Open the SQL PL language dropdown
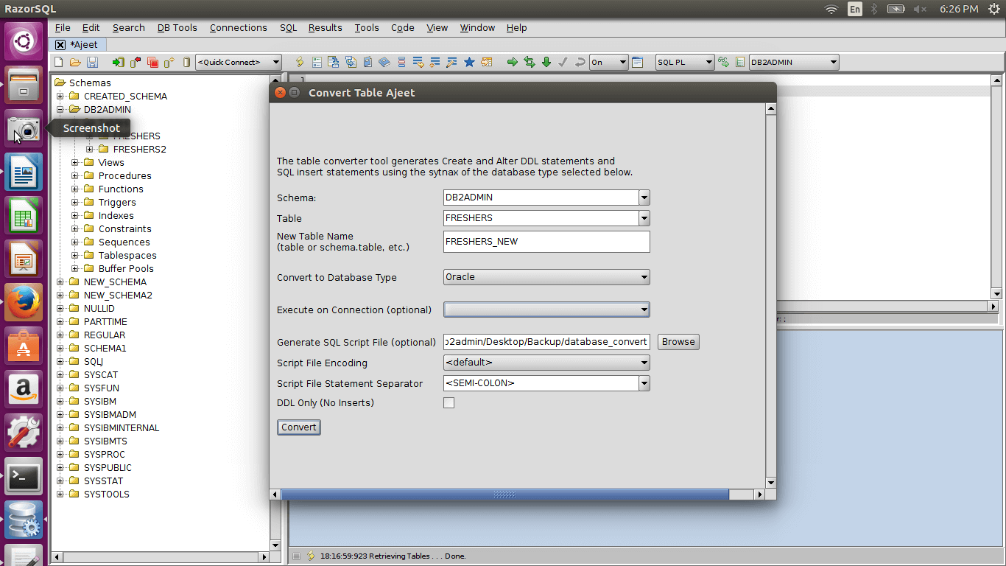The height and width of the screenshot is (566, 1006). click(685, 63)
